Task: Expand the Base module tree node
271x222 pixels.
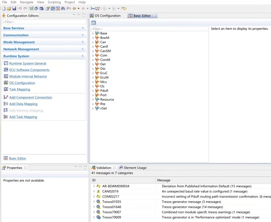Action: tap(93, 34)
